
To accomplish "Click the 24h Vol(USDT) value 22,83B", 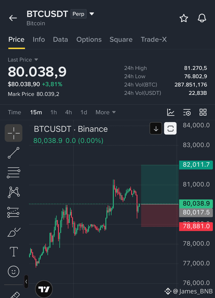I will (x=198, y=93).
